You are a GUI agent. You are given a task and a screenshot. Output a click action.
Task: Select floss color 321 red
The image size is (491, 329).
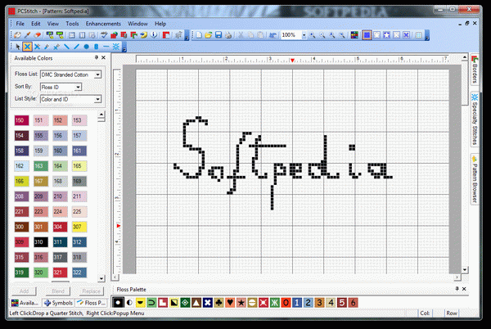pyautogui.click(x=60, y=273)
